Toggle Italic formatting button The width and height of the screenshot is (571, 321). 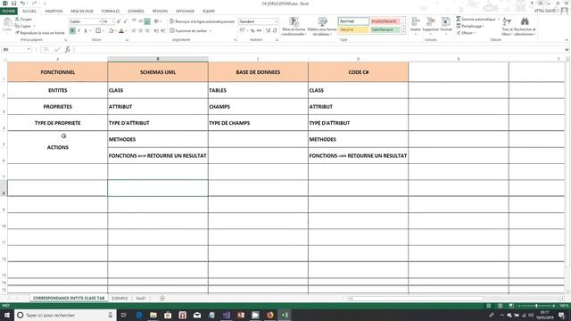point(79,31)
